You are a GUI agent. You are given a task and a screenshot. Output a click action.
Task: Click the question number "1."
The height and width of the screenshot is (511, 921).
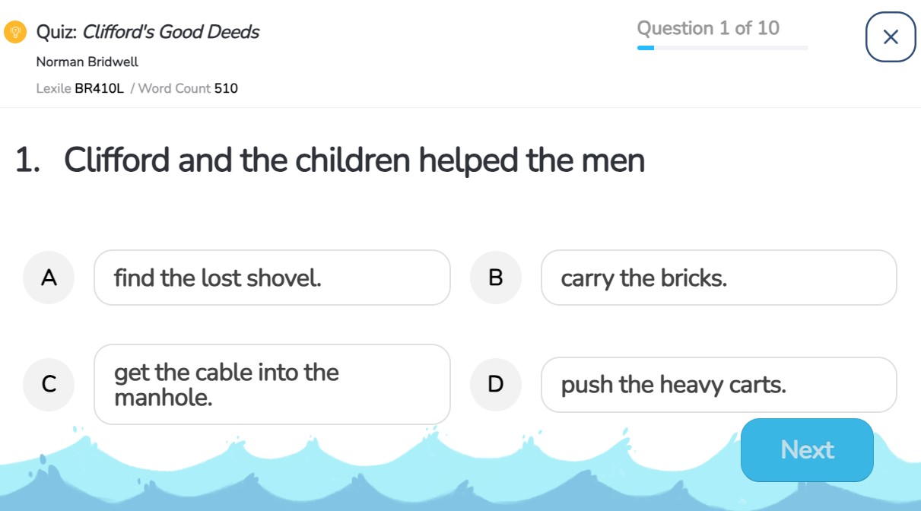click(27, 160)
